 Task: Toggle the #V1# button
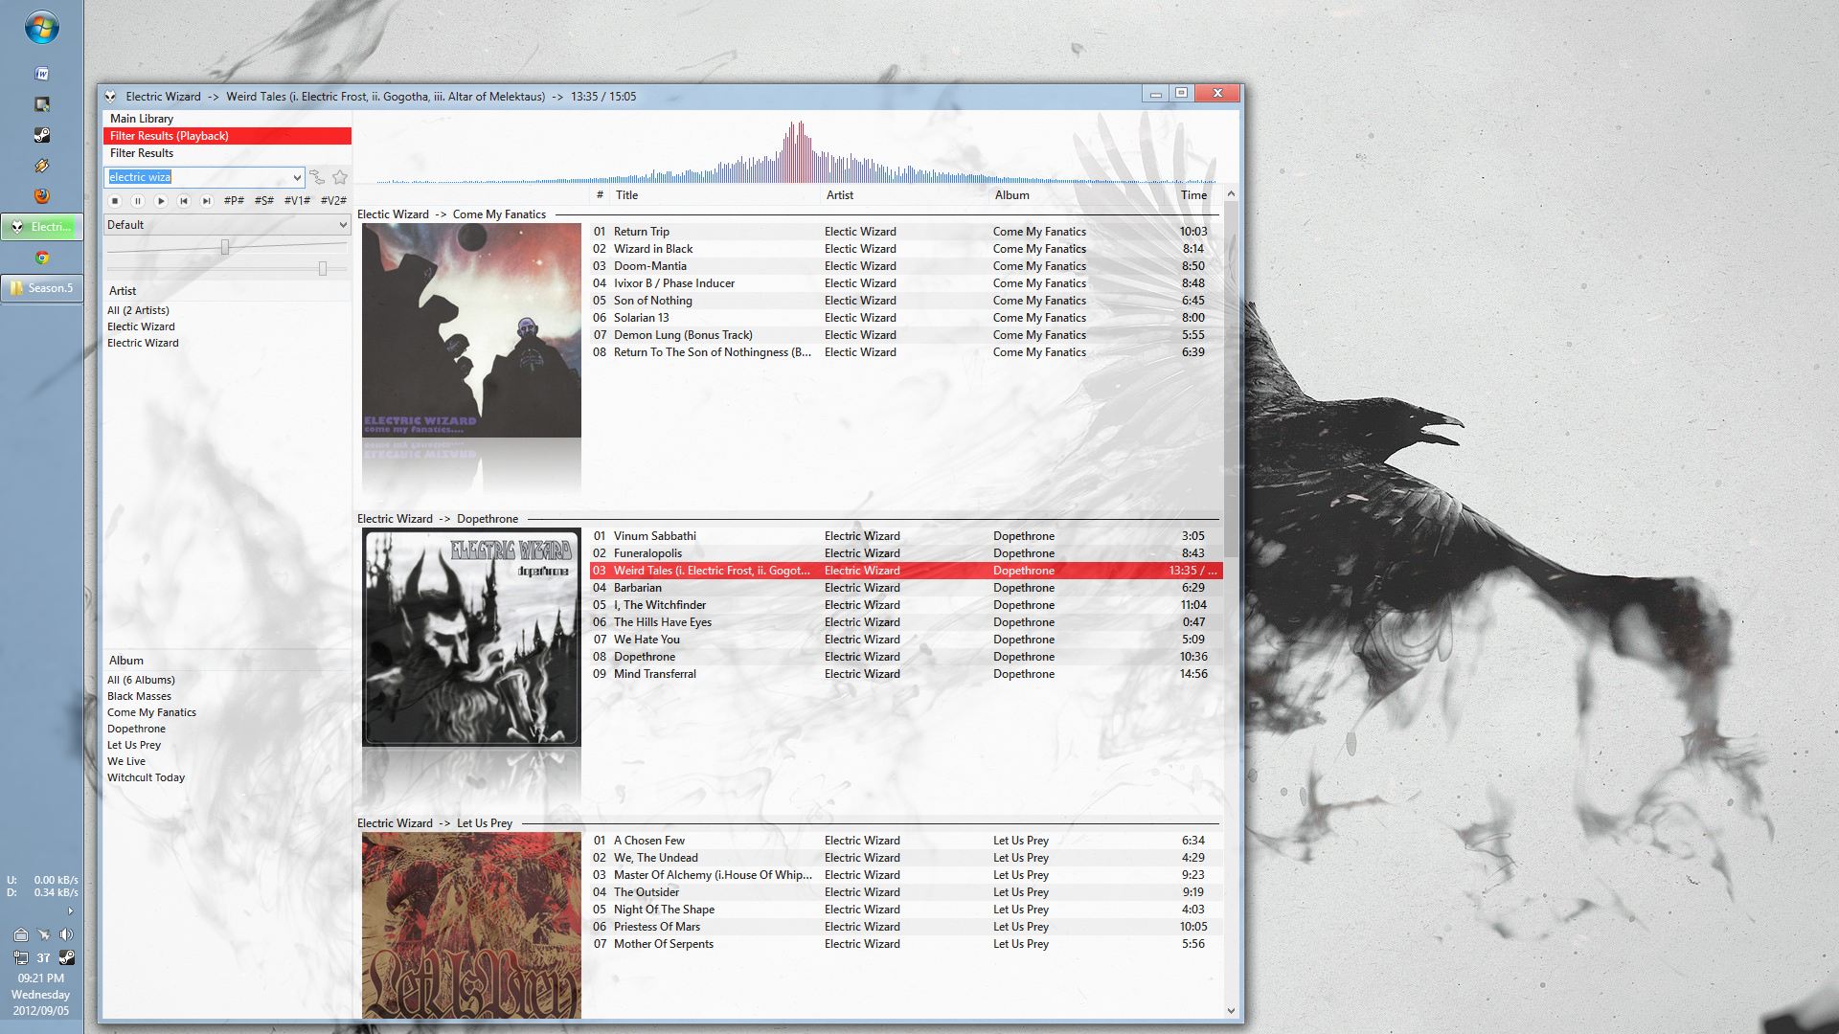click(297, 201)
